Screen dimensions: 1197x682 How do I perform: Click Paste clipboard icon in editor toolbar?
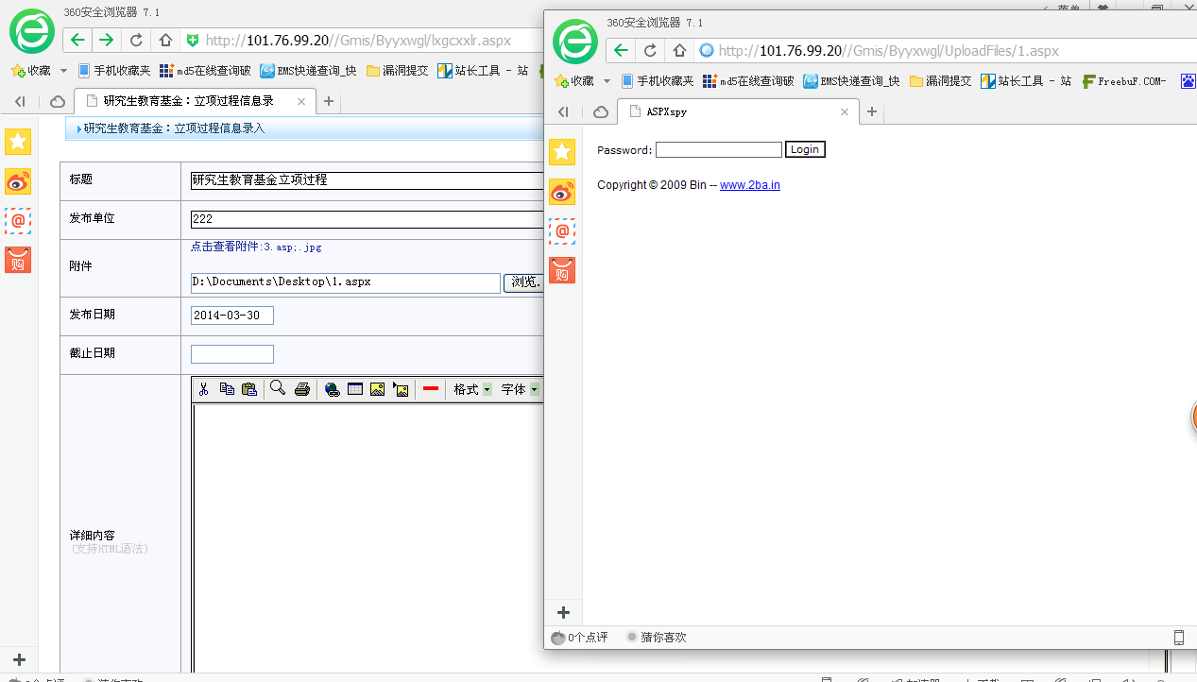tap(249, 389)
